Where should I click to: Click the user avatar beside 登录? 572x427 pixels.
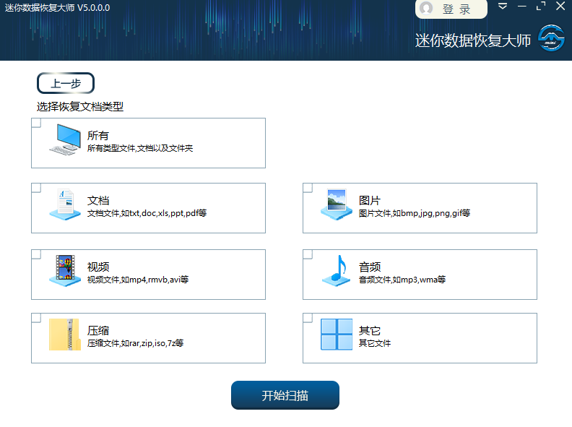coord(427,9)
